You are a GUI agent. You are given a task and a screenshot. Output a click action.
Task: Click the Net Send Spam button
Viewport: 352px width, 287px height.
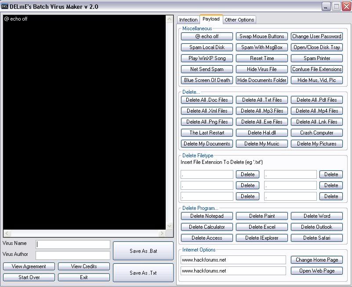207,69
